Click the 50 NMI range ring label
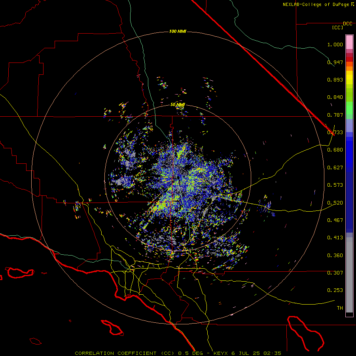Viewport: 356px width, 356px height. 178,104
